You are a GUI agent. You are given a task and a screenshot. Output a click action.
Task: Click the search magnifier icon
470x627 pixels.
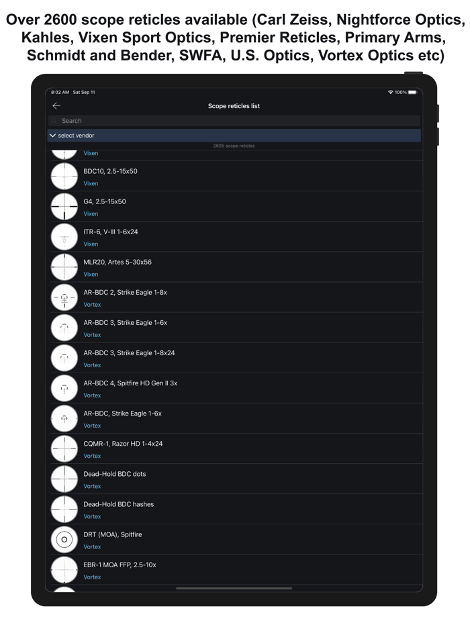54,121
